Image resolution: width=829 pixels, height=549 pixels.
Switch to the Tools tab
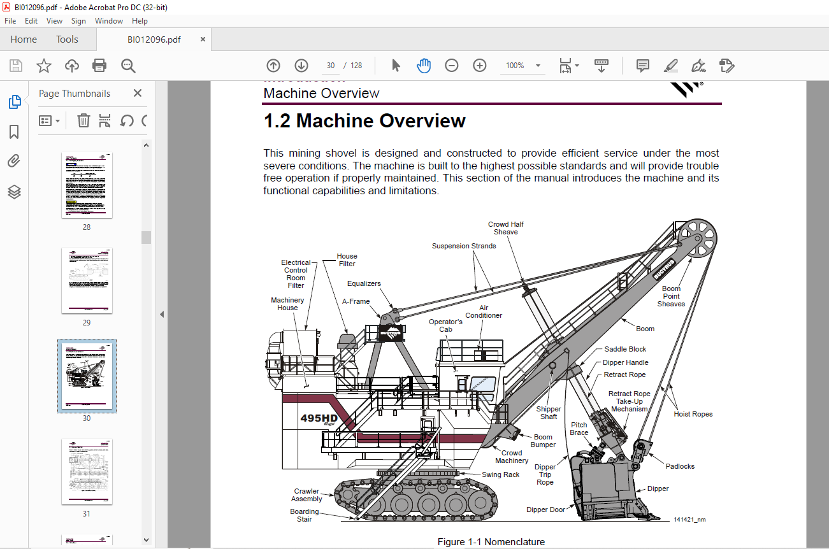(x=67, y=39)
